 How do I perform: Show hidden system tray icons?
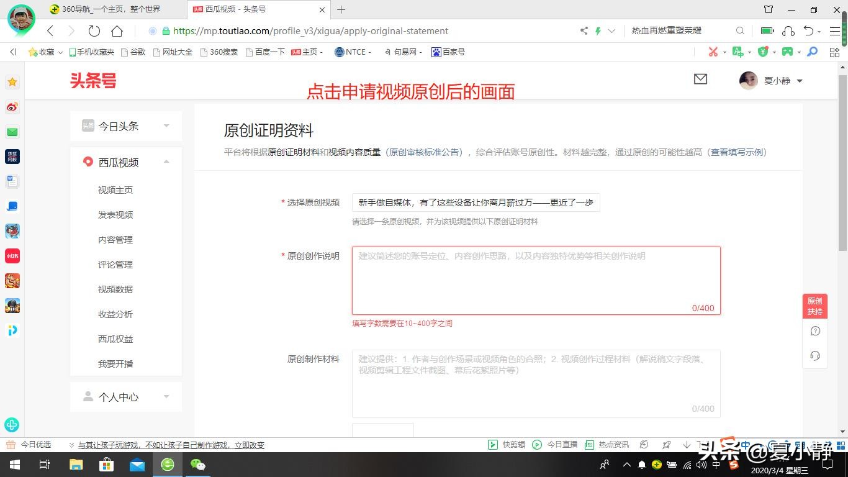(x=626, y=465)
